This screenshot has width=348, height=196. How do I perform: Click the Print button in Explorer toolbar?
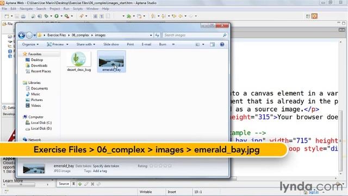[x=130, y=45]
